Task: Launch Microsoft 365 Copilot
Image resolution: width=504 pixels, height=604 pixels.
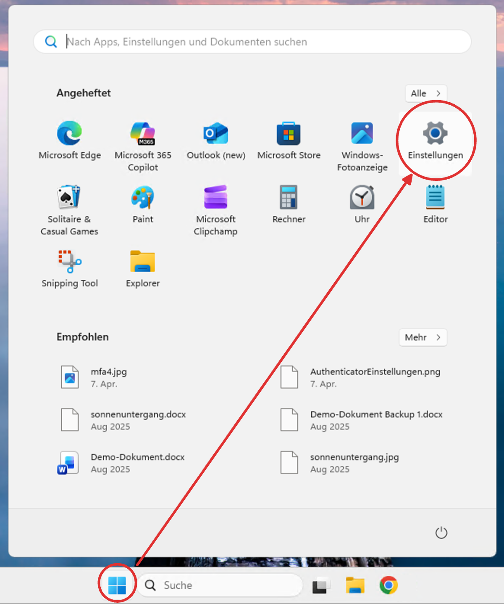Action: click(143, 147)
